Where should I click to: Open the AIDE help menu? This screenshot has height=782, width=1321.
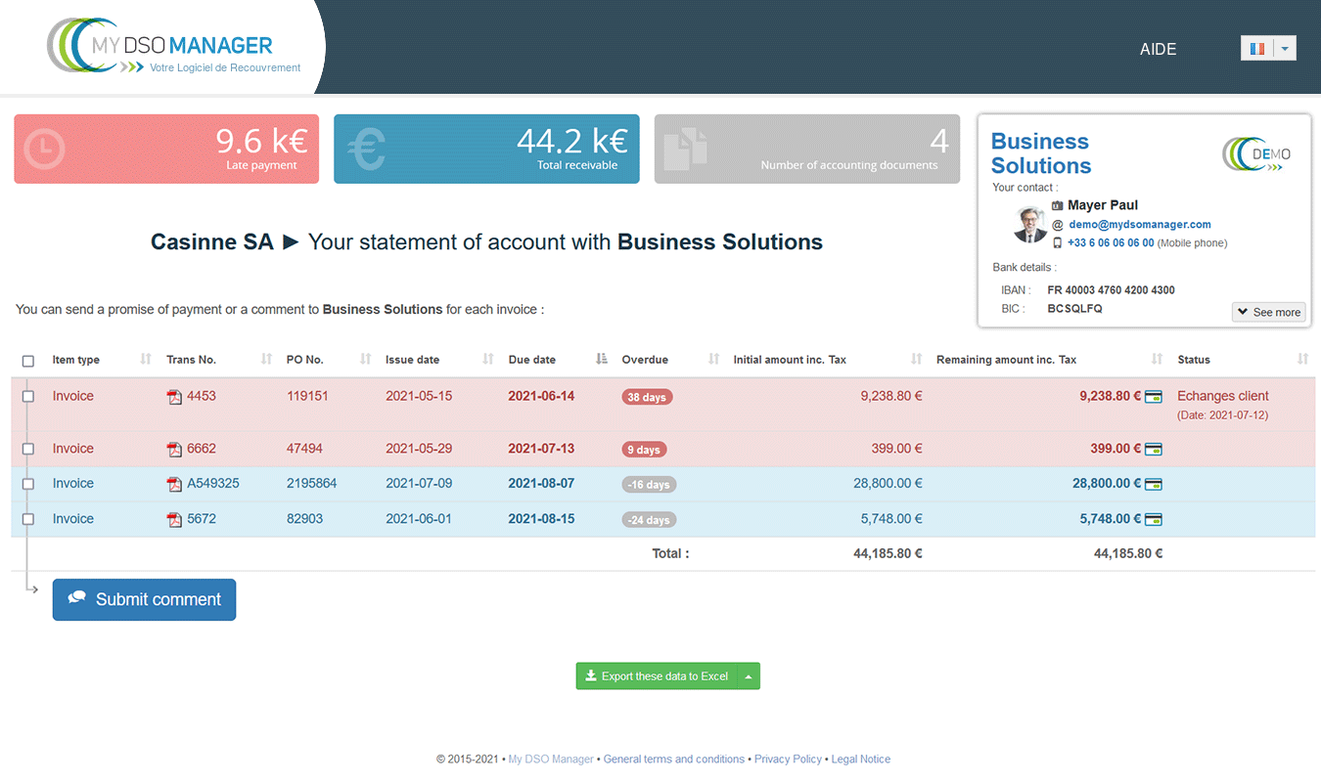tap(1159, 49)
